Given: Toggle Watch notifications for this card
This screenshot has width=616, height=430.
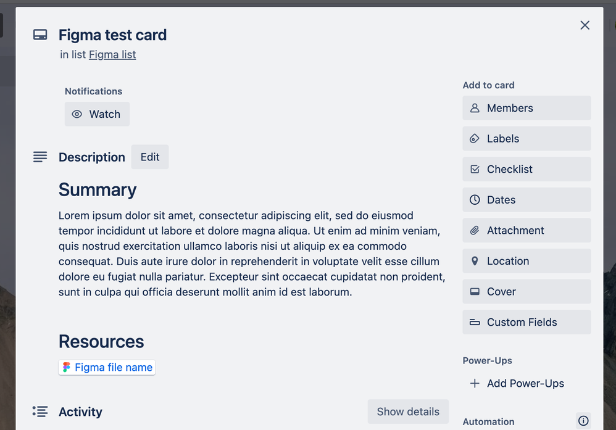Looking at the screenshot, I should pyautogui.click(x=97, y=114).
